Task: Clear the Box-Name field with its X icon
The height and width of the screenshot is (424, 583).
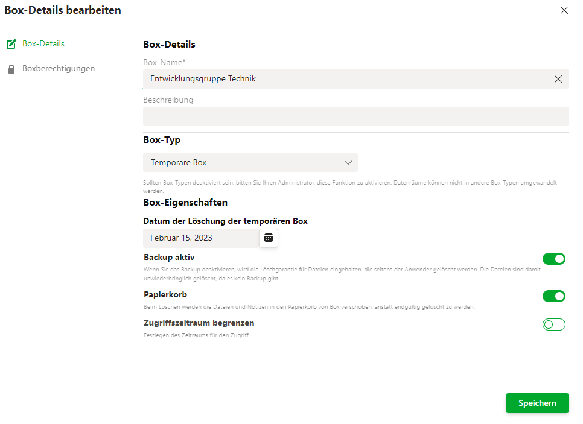Action: pyautogui.click(x=558, y=79)
